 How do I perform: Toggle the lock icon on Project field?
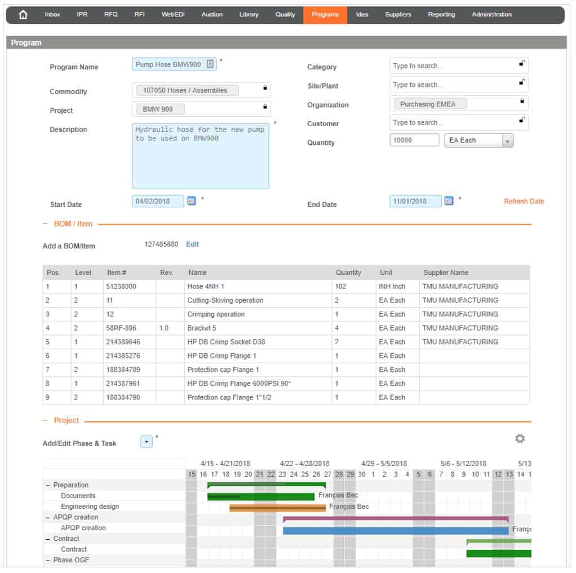(x=266, y=107)
